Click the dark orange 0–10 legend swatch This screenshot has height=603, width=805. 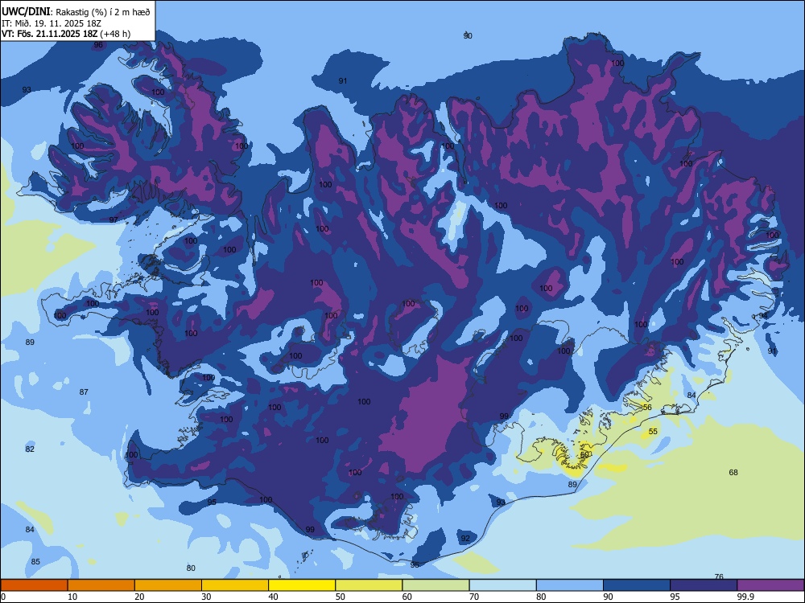[x=35, y=585]
